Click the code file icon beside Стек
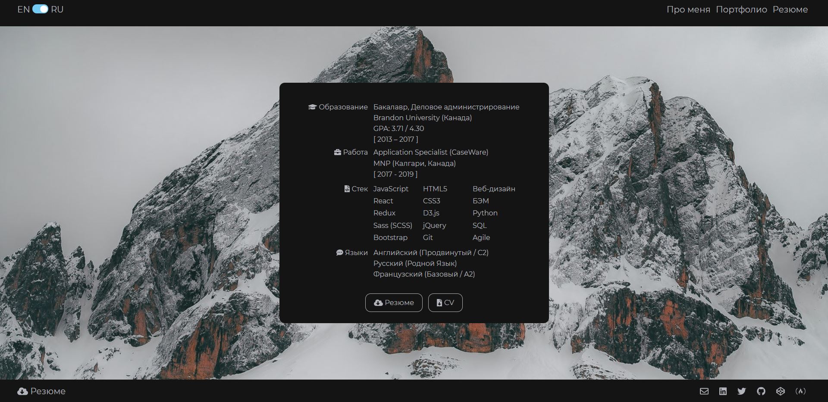This screenshot has width=828, height=402. point(347,189)
